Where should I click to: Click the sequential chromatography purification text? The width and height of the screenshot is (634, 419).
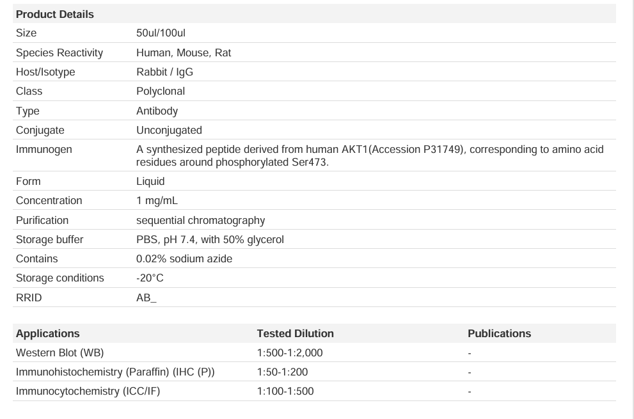(200, 221)
